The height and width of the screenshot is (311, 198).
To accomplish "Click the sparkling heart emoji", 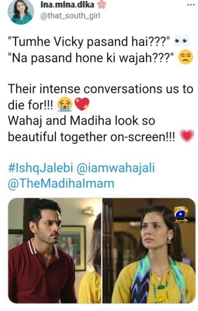I will (82, 104).
